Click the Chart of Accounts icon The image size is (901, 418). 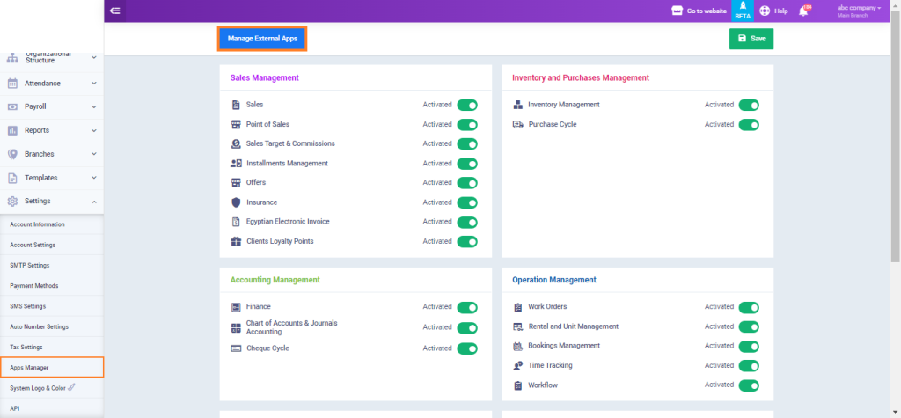236,327
